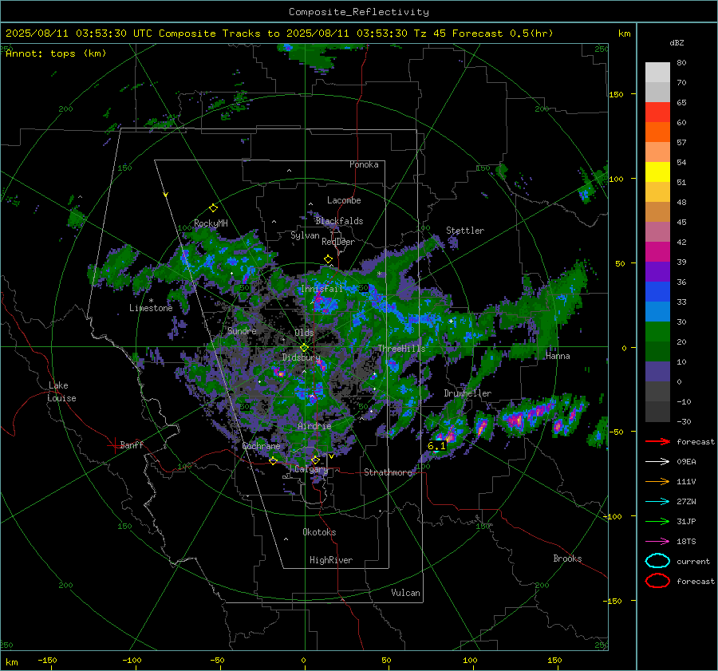The width and height of the screenshot is (718, 671).
Task: Click the asterisk marker above Limestone
Action: pos(151,301)
